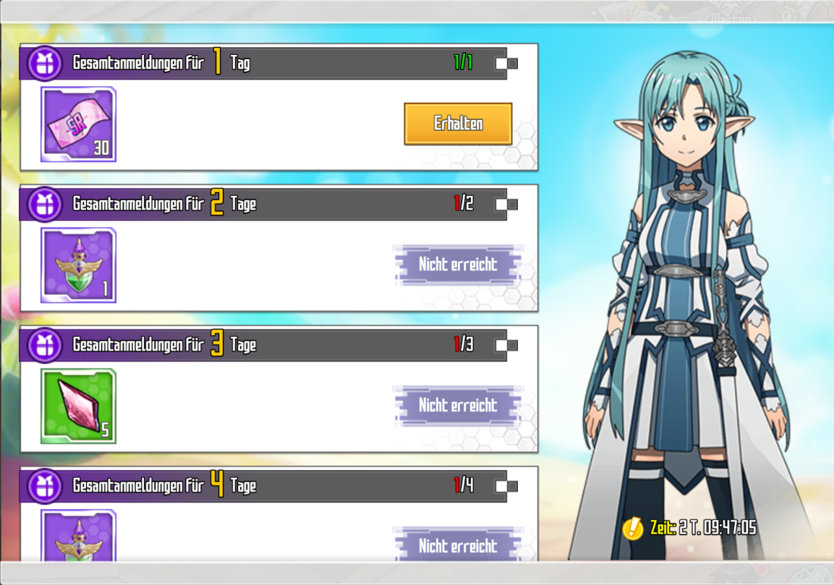This screenshot has width=834, height=585.
Task: Select the pink crystal reward icon
Action: [x=78, y=406]
